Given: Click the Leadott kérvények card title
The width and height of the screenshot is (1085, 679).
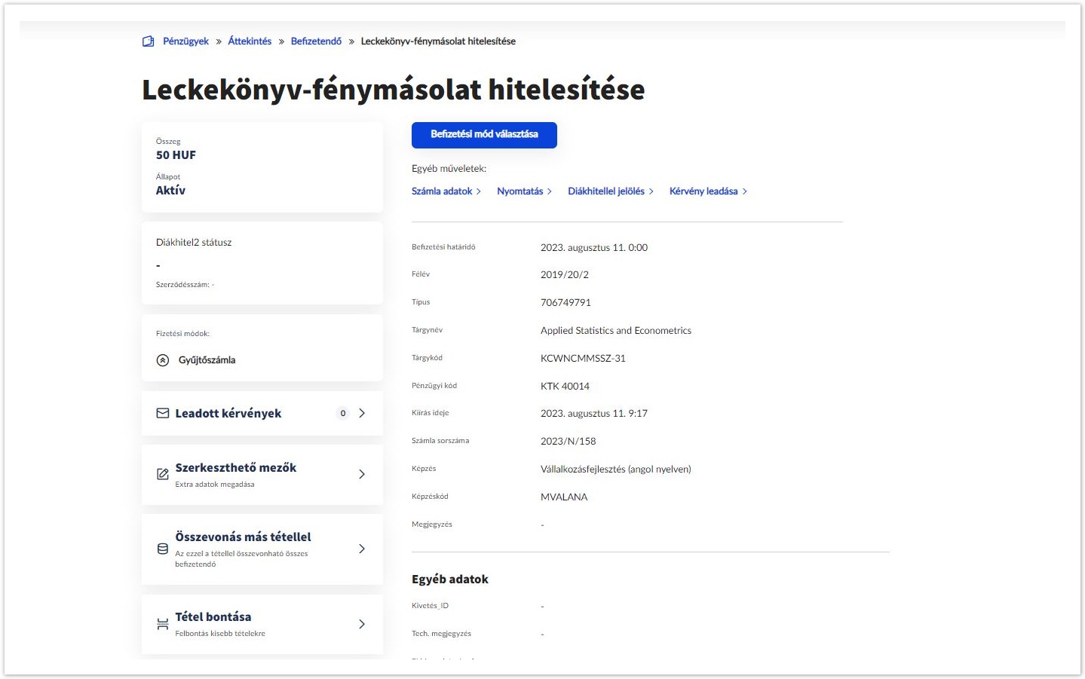Looking at the screenshot, I should (228, 413).
